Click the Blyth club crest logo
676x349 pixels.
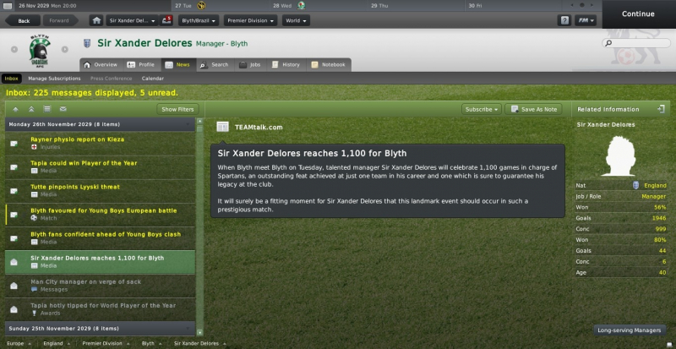coord(40,50)
